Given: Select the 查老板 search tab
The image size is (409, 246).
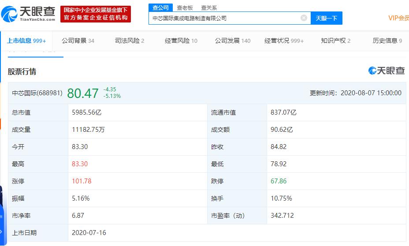Looking at the screenshot, I should (x=185, y=8).
